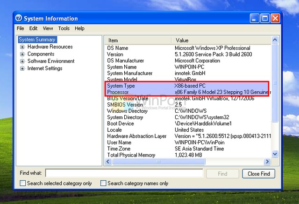This screenshot has width=299, height=204.
Task: Click inside the Find what input field
Action: 124,173
